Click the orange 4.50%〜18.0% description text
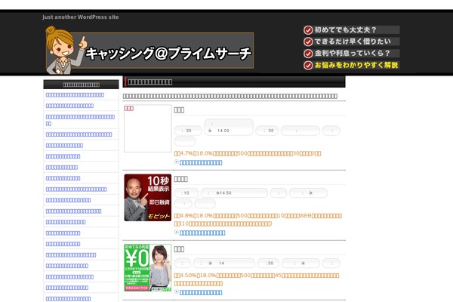 257,279
